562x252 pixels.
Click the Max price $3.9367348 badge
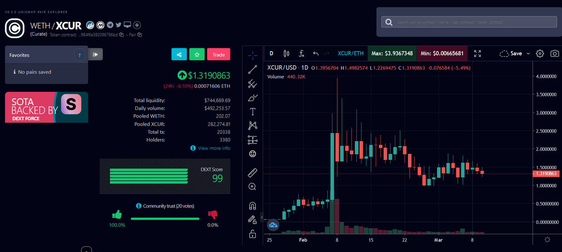[392, 53]
